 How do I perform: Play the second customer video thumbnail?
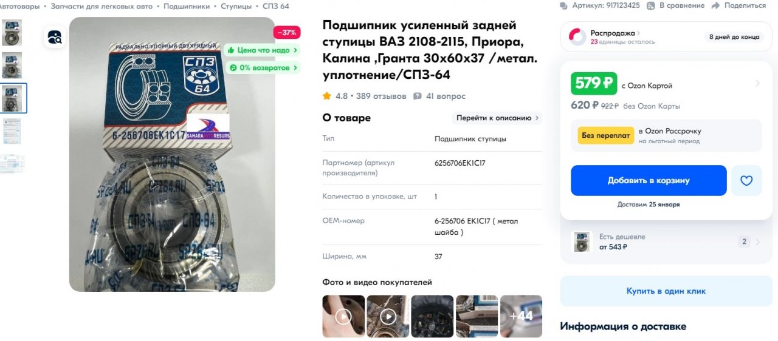coord(388,316)
